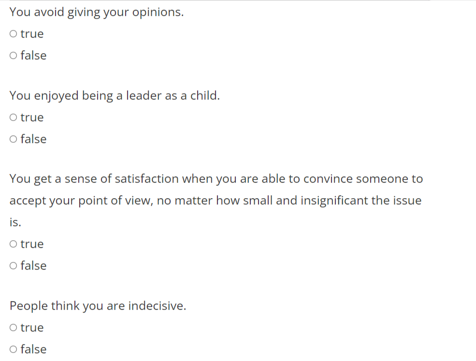Pick false for people think you're indecisive
476x361 pixels.
pyautogui.click(x=13, y=349)
